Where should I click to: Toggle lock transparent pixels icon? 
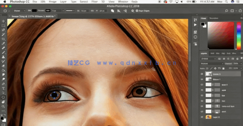coord(207,68)
